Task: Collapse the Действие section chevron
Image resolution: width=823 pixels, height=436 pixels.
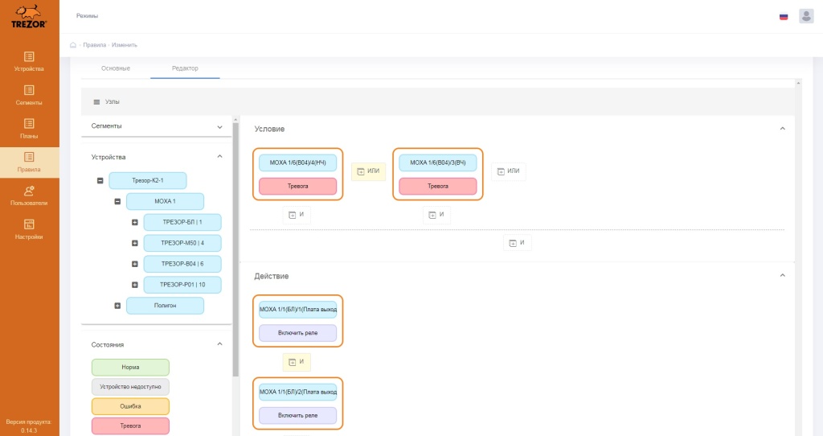Action: 782,276
